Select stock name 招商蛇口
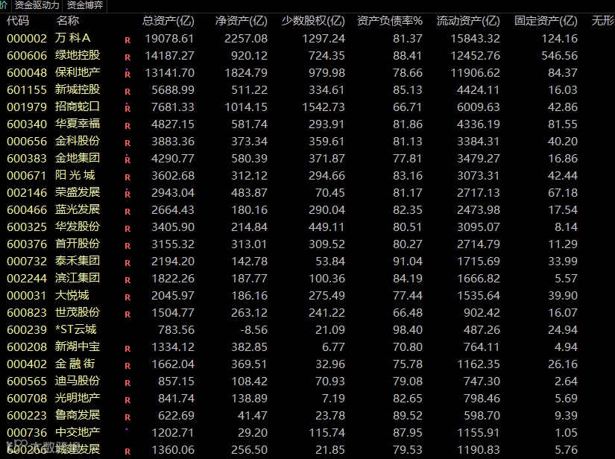This screenshot has height=459, width=615. click(x=78, y=107)
